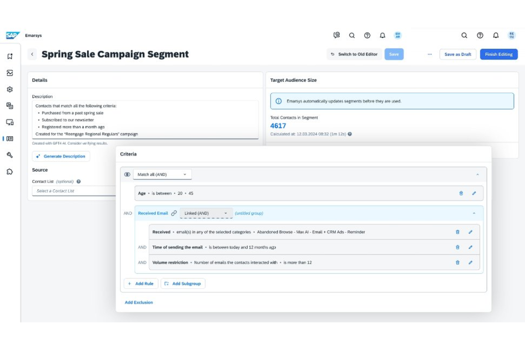Open the Match all (AND) dropdown
The image size is (525, 350).
point(162,174)
